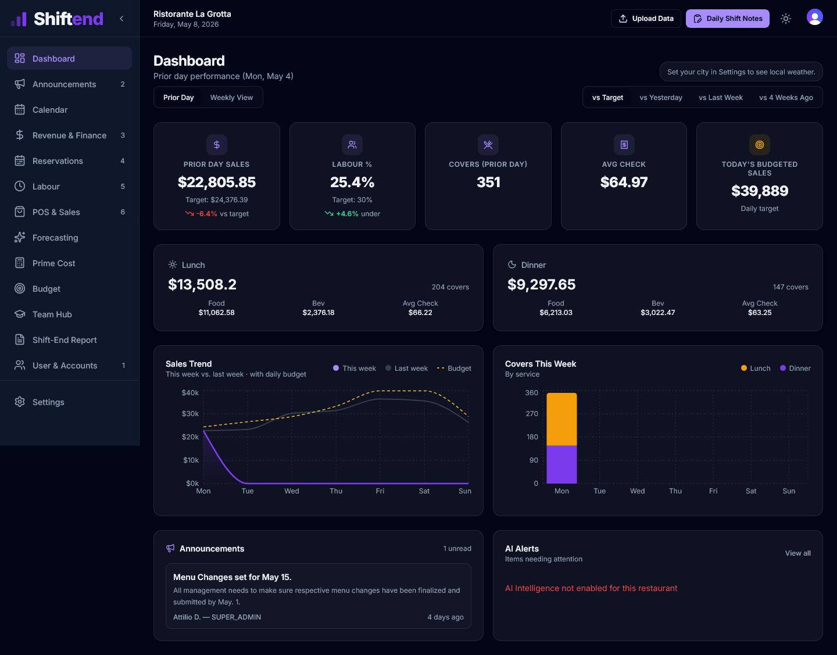Open Labour in the sidebar menu
Viewport: 837px width, 655px height.
[x=70, y=187]
